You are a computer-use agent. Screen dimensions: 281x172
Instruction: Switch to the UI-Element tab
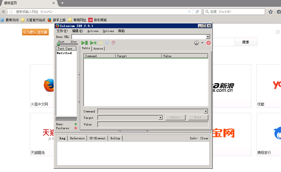click(97, 138)
